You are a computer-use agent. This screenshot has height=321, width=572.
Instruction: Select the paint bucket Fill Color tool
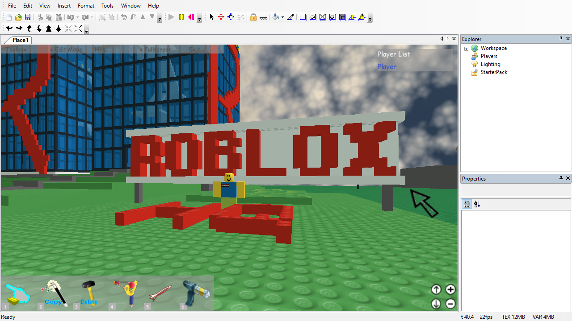coord(276,17)
